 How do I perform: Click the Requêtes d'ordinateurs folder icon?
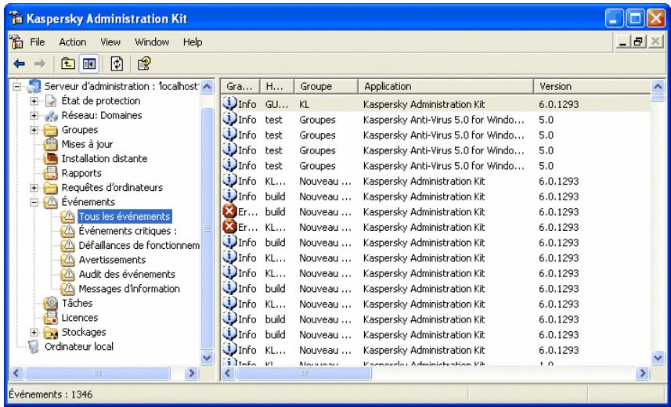click(51, 188)
